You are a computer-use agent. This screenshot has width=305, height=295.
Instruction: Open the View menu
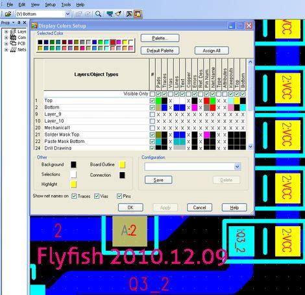click(35, 5)
